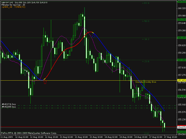Click the 158.620 price axis label
This screenshot has width=186, height=139.
(182, 45)
